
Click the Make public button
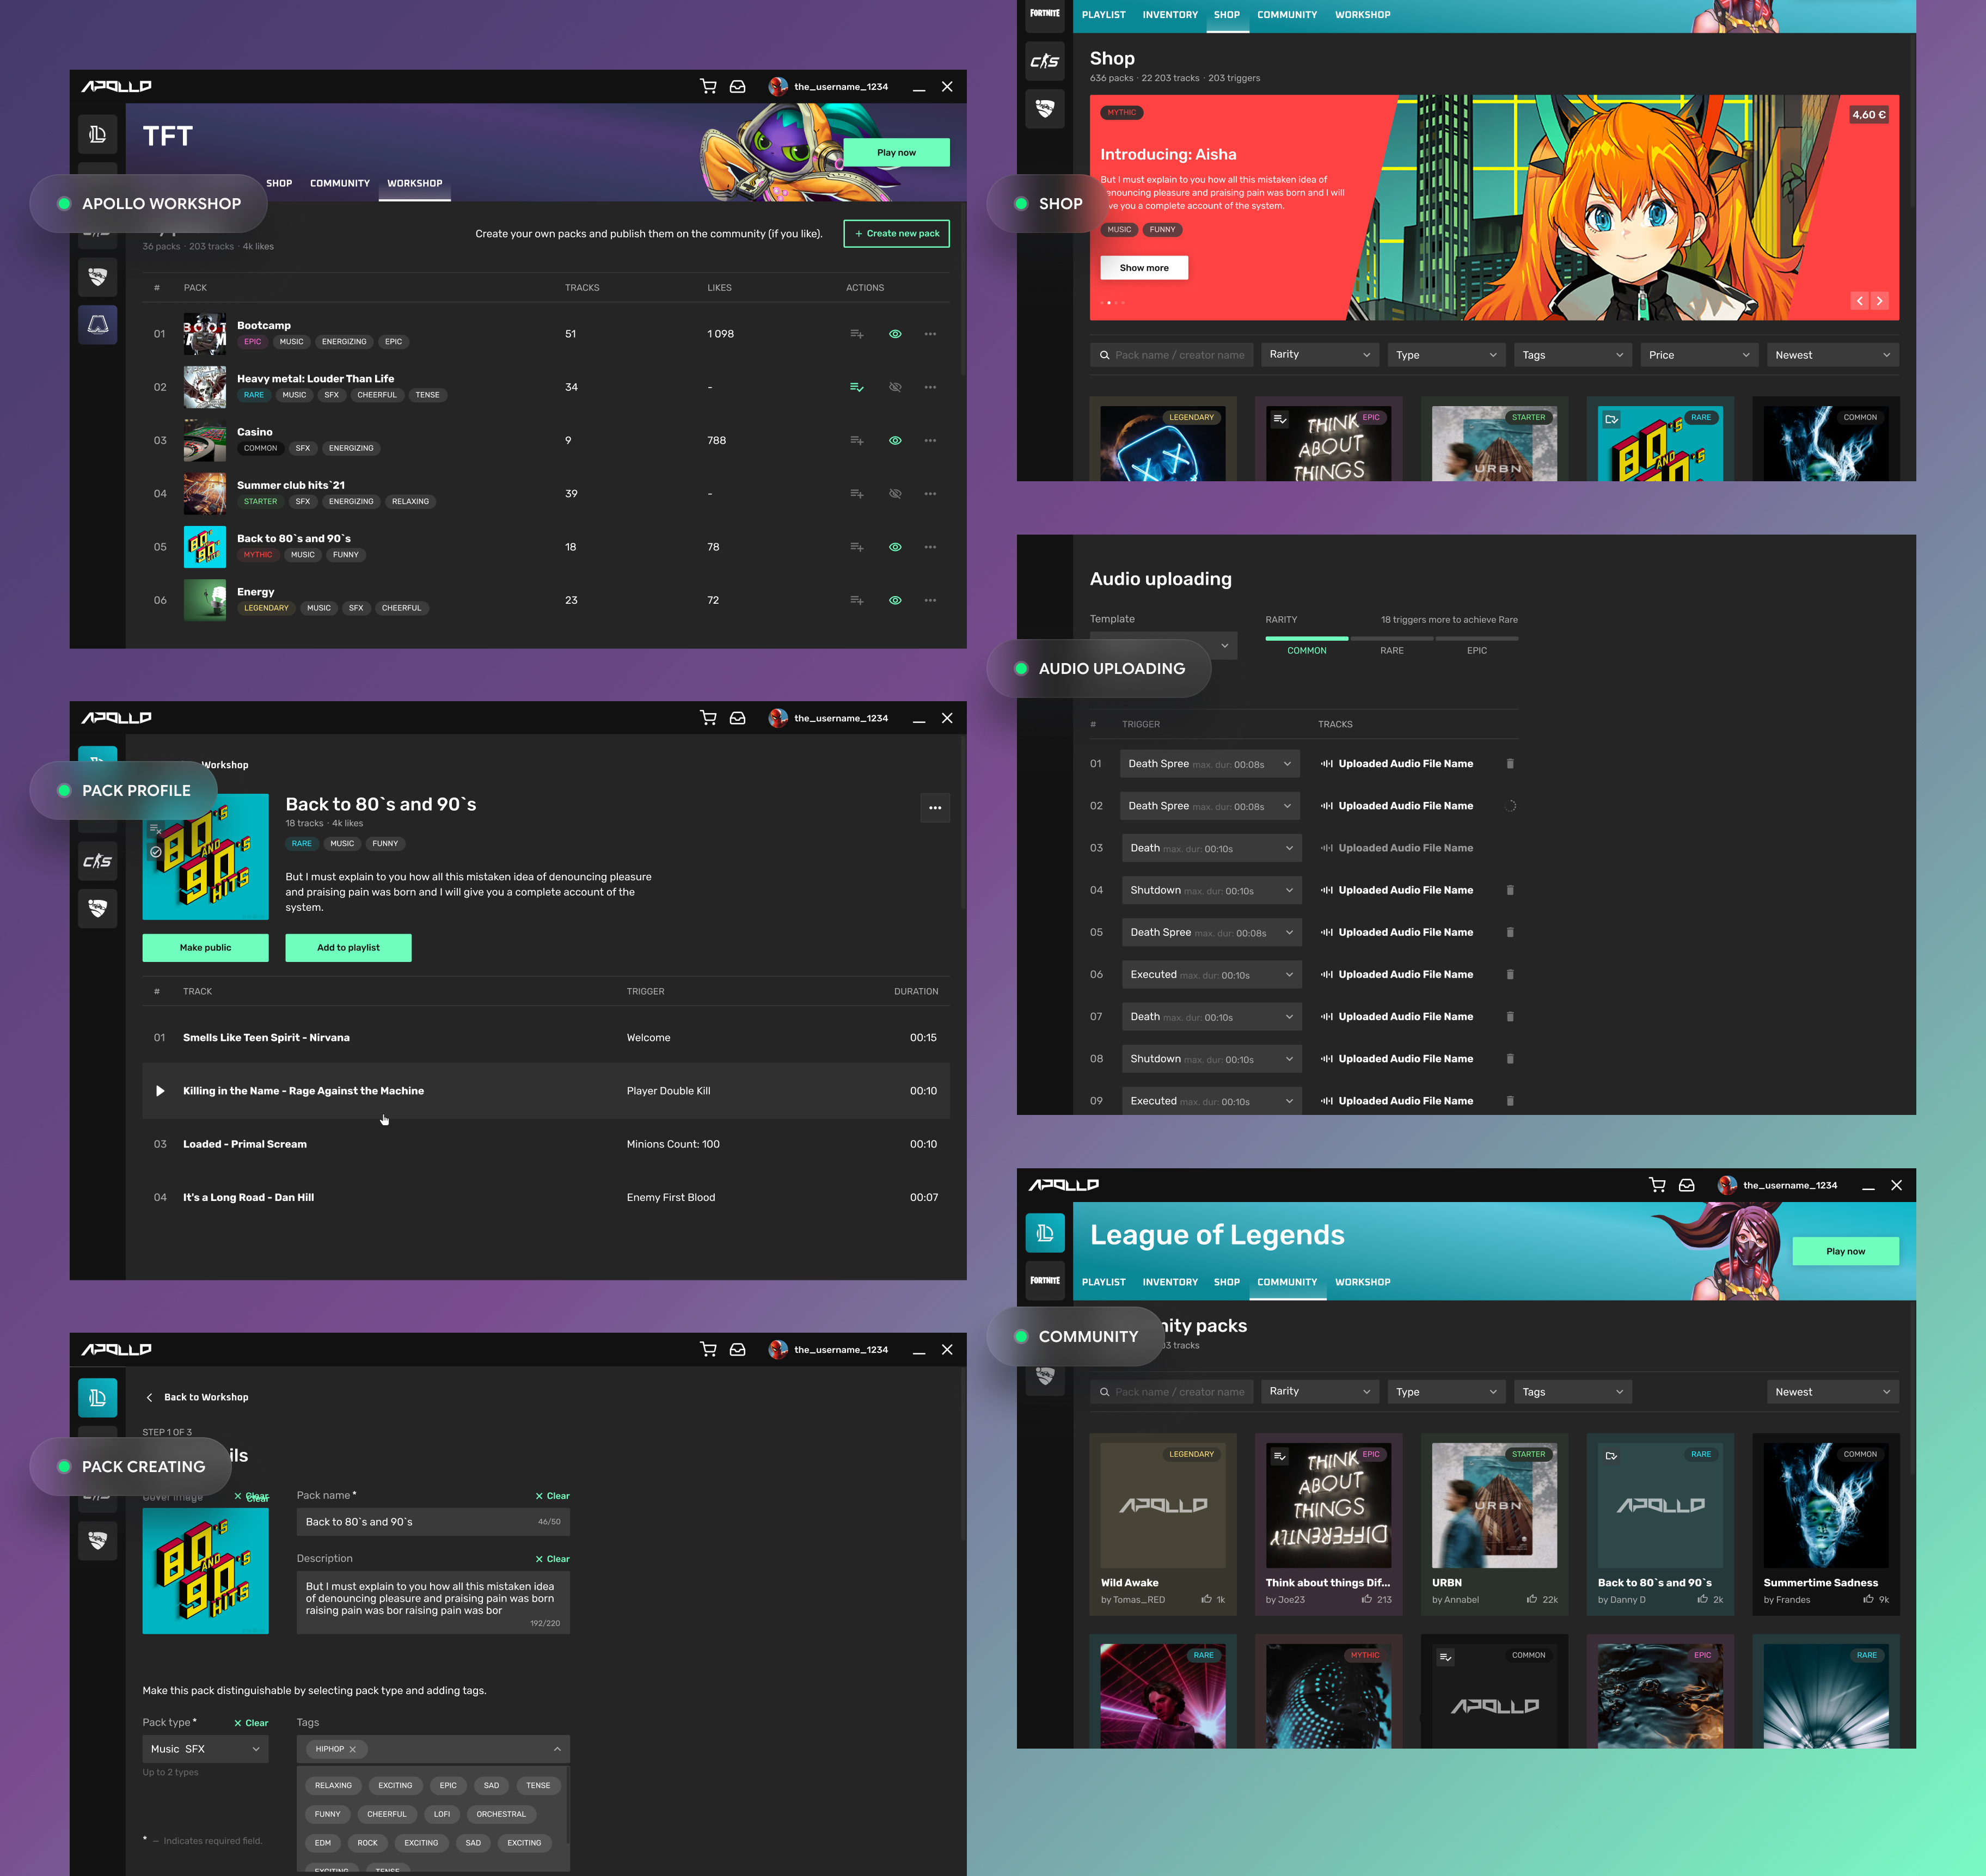click(x=205, y=948)
